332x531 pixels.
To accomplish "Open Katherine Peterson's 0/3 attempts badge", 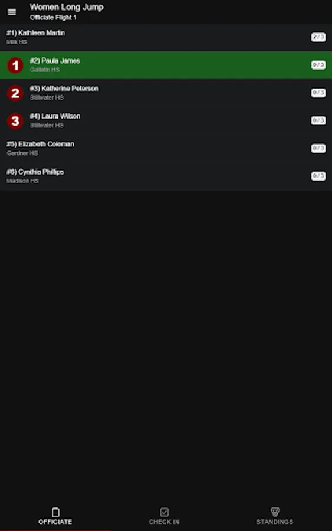I will [x=318, y=93].
